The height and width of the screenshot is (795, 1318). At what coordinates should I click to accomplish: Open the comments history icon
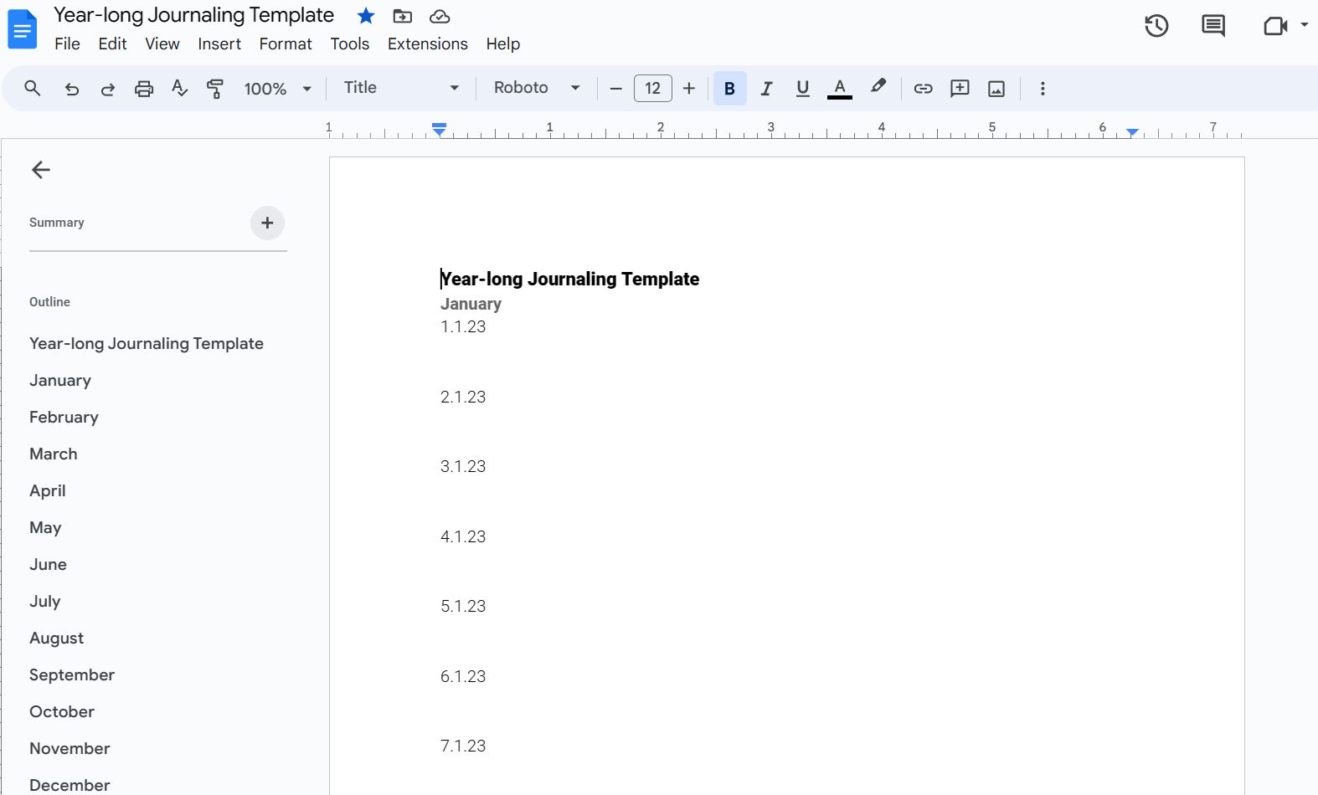[x=1213, y=26]
